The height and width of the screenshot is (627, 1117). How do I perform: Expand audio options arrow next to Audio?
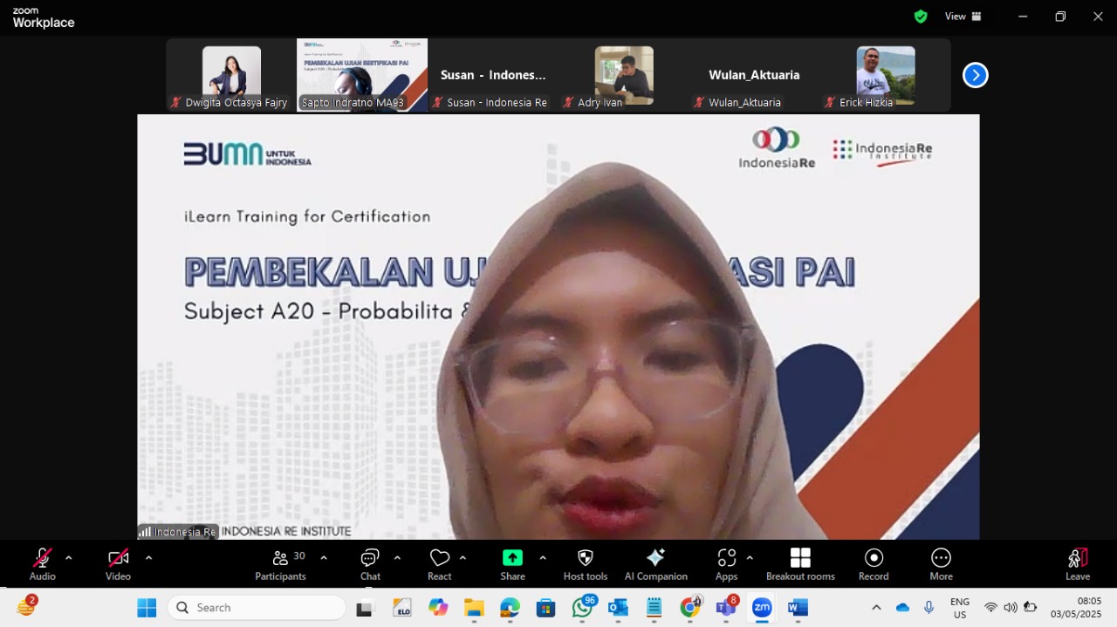(x=69, y=557)
